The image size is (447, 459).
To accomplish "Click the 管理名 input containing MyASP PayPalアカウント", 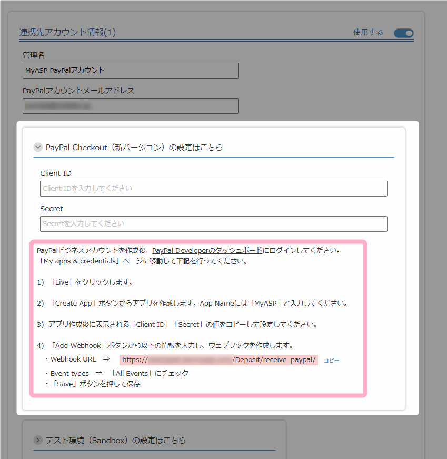I will [130, 71].
